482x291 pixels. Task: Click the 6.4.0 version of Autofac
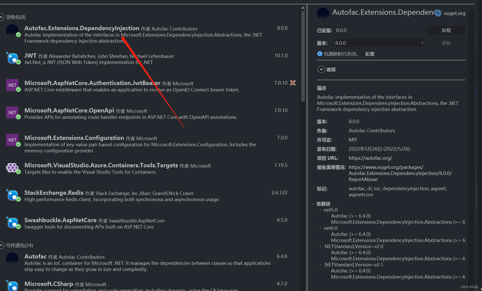[x=282, y=256]
